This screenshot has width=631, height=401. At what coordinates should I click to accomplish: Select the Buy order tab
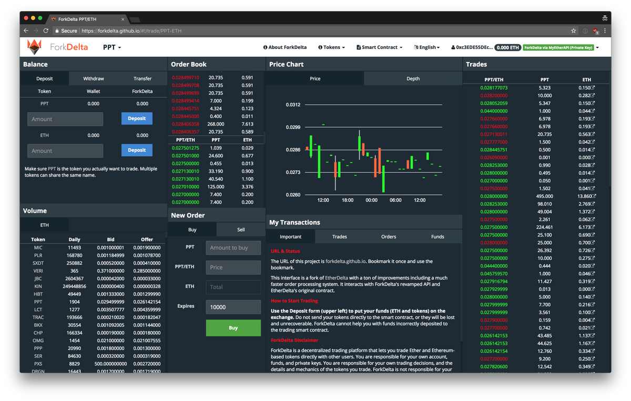(x=192, y=230)
